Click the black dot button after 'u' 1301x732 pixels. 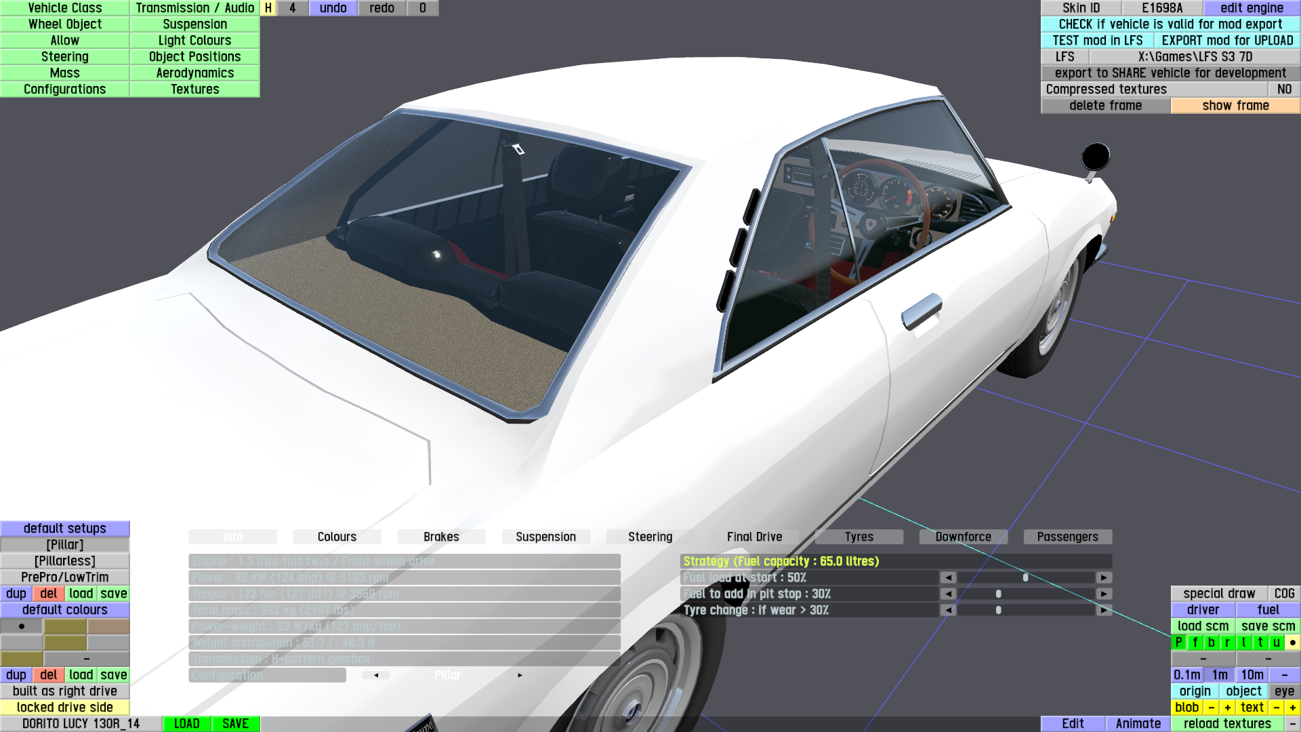click(1292, 643)
